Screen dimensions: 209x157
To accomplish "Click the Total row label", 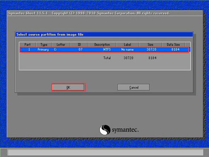I will click(x=107, y=58).
